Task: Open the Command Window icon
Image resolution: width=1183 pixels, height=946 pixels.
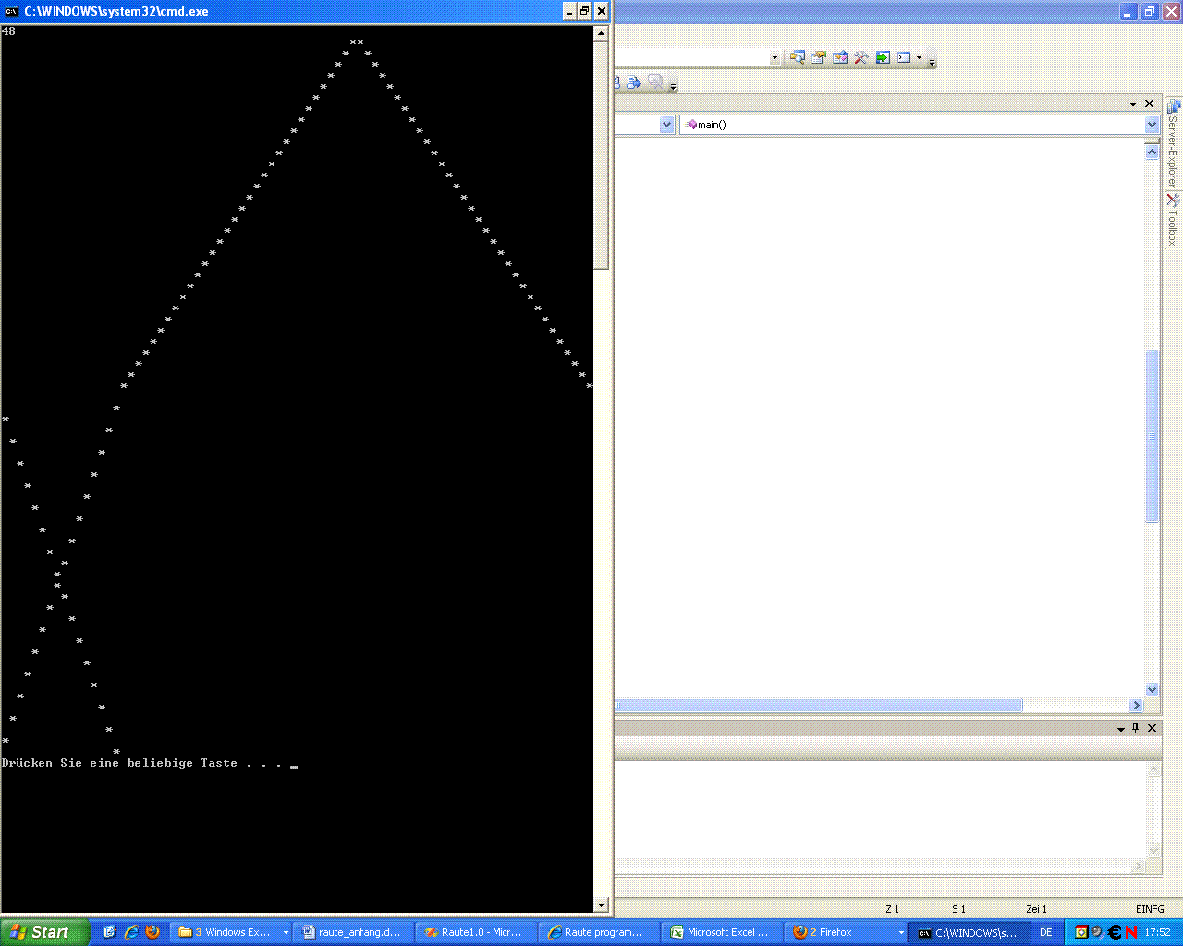Action: pyautogui.click(x=904, y=57)
